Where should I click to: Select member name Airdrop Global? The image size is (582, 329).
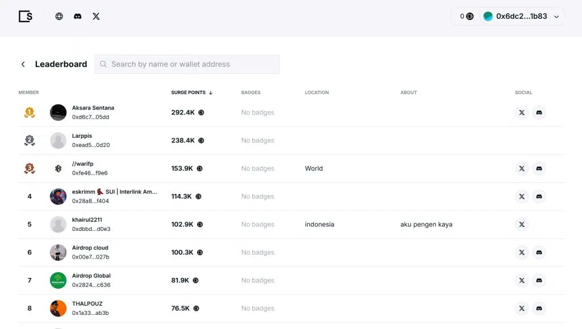92,276
